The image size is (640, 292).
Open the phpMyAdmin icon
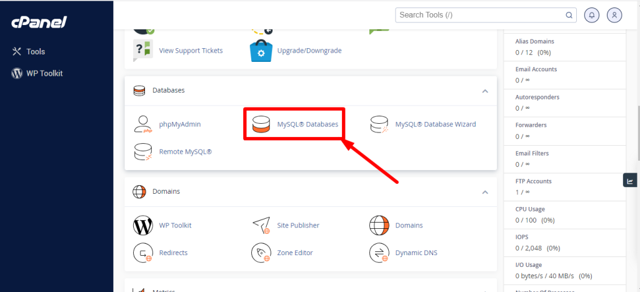click(143, 124)
